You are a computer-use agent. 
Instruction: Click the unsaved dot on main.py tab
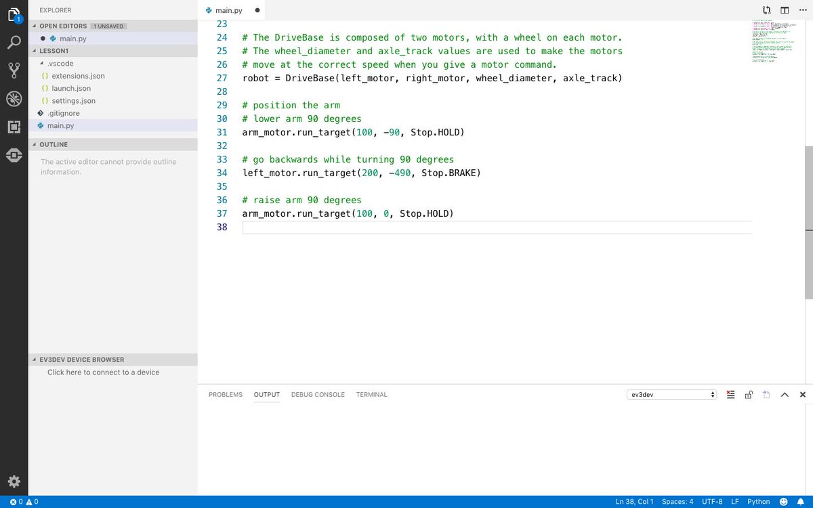[257, 10]
